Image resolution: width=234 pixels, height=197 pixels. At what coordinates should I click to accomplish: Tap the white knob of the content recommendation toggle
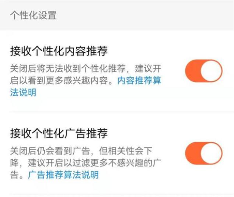pos(211,71)
